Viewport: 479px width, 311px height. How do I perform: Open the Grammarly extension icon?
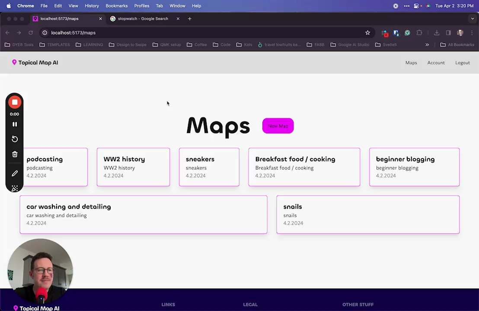407,33
